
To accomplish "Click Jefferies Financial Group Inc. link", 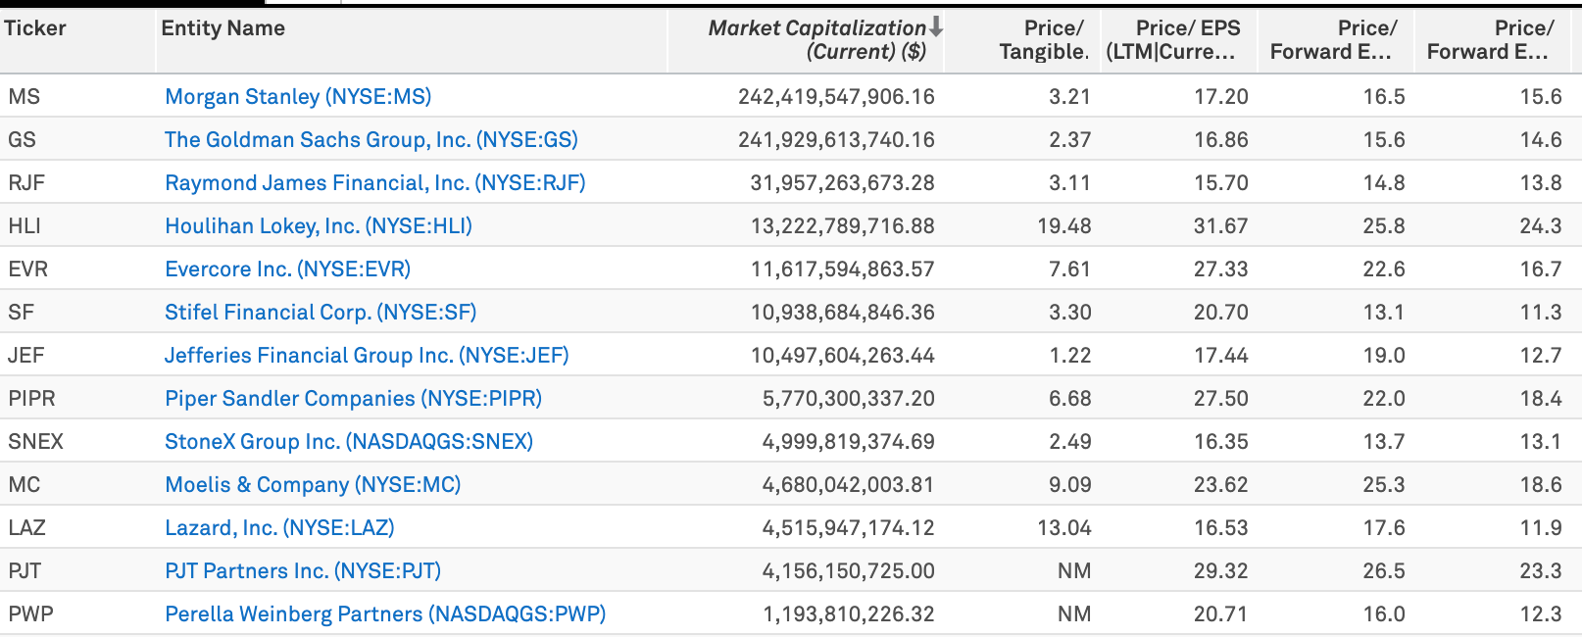I will tap(367, 356).
